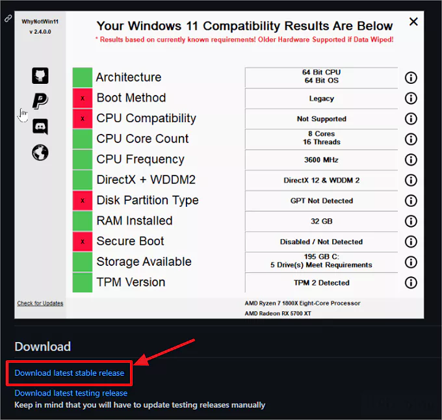Select the '32 GB' RAM result
Image resolution: width=442 pixels, height=420 pixels.
[321, 221]
